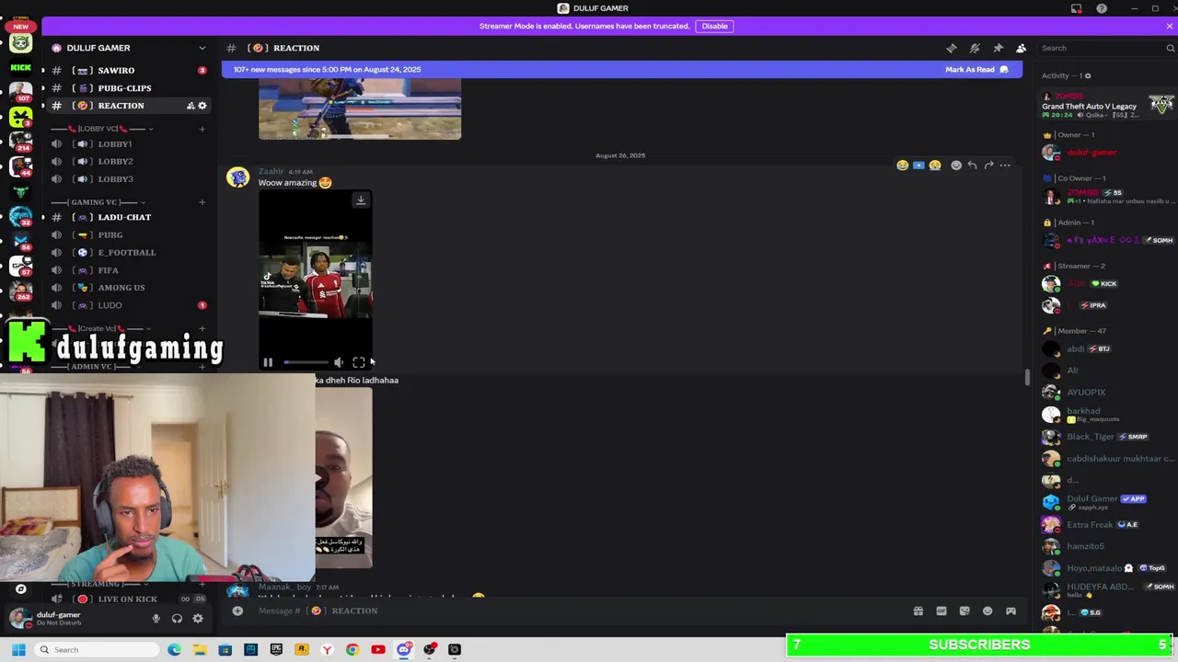Image resolution: width=1178 pixels, height=662 pixels.
Task: Open More options for message
Action: [x=1005, y=165]
